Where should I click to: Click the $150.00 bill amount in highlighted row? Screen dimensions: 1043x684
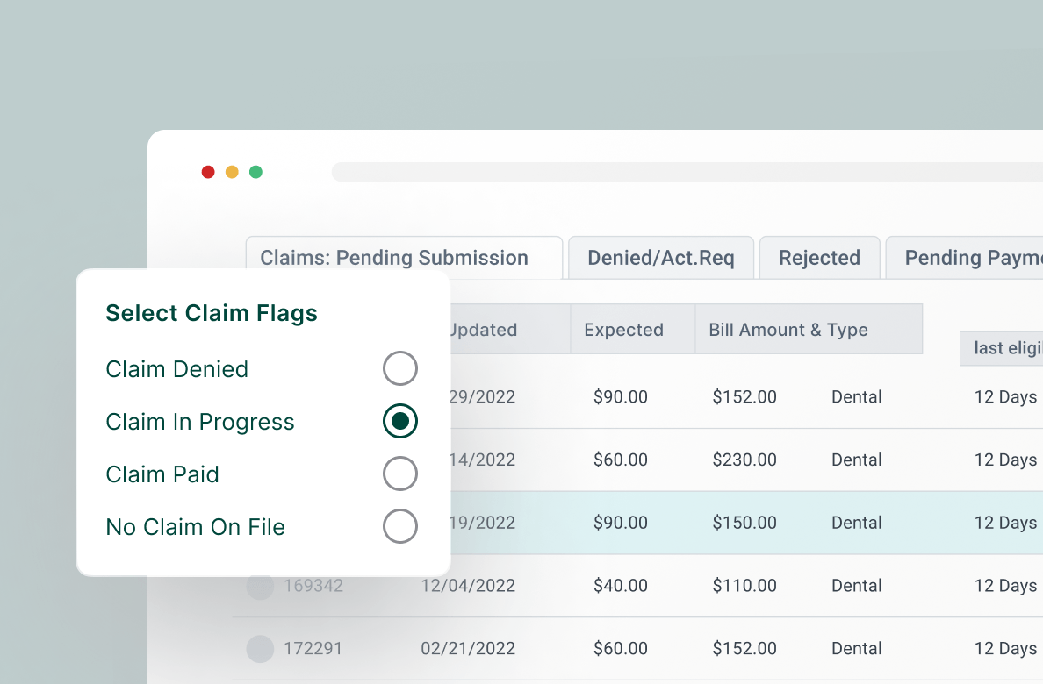[x=744, y=523]
